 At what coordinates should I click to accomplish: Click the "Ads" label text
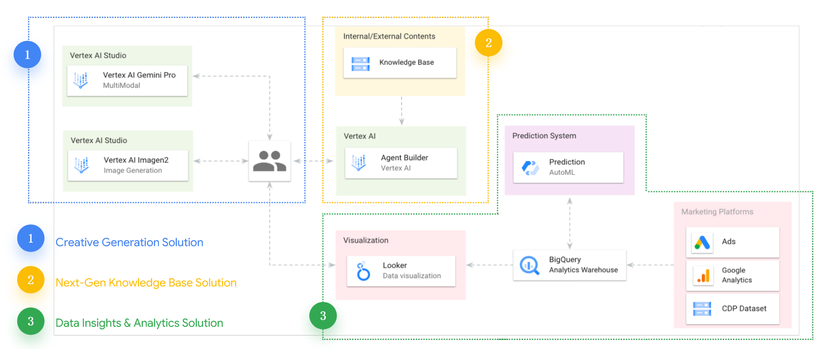(729, 242)
